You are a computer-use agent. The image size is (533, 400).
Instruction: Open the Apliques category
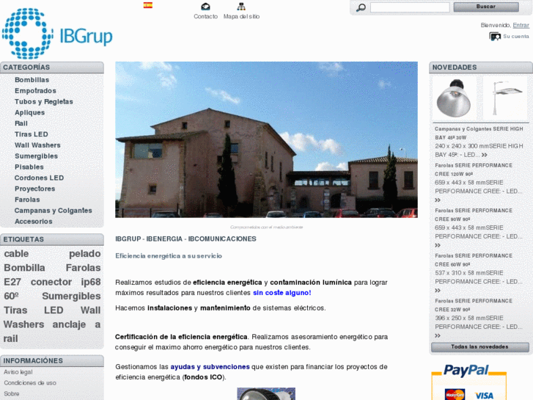(29, 113)
